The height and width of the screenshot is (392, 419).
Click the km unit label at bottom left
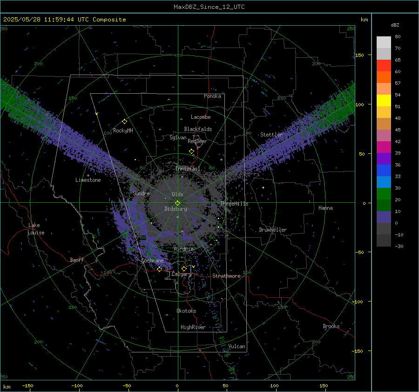[7, 387]
